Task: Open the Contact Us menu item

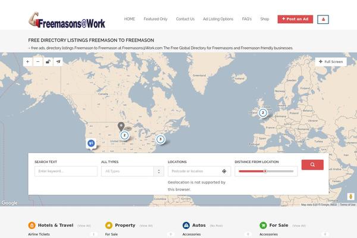Action: 185,19
